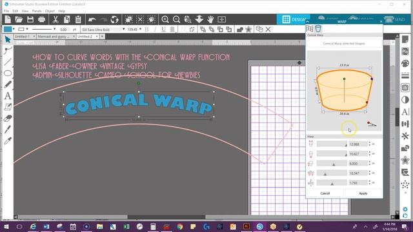Select the Ellipse drawing tool
Image resolution: width=413 pixels, height=232 pixels.
(x=8, y=73)
